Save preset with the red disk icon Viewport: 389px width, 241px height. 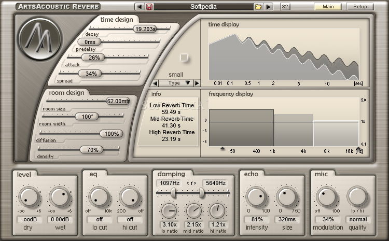tap(149, 7)
